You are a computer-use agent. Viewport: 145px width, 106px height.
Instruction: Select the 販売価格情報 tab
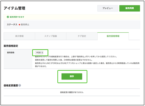pyautogui.click(x=113, y=36)
